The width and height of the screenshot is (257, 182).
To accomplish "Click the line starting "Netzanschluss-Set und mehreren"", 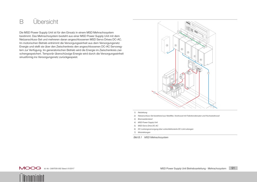I will (71, 40).
